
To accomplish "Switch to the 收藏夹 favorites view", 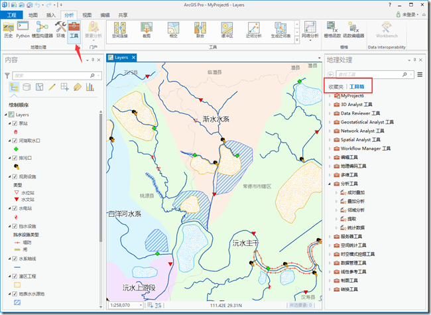I will [x=336, y=87].
